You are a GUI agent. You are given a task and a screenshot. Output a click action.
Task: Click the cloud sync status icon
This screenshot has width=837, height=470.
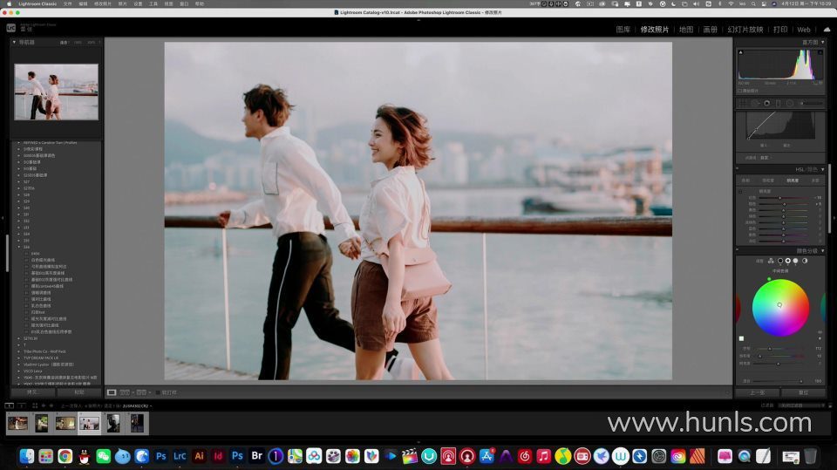click(x=827, y=30)
